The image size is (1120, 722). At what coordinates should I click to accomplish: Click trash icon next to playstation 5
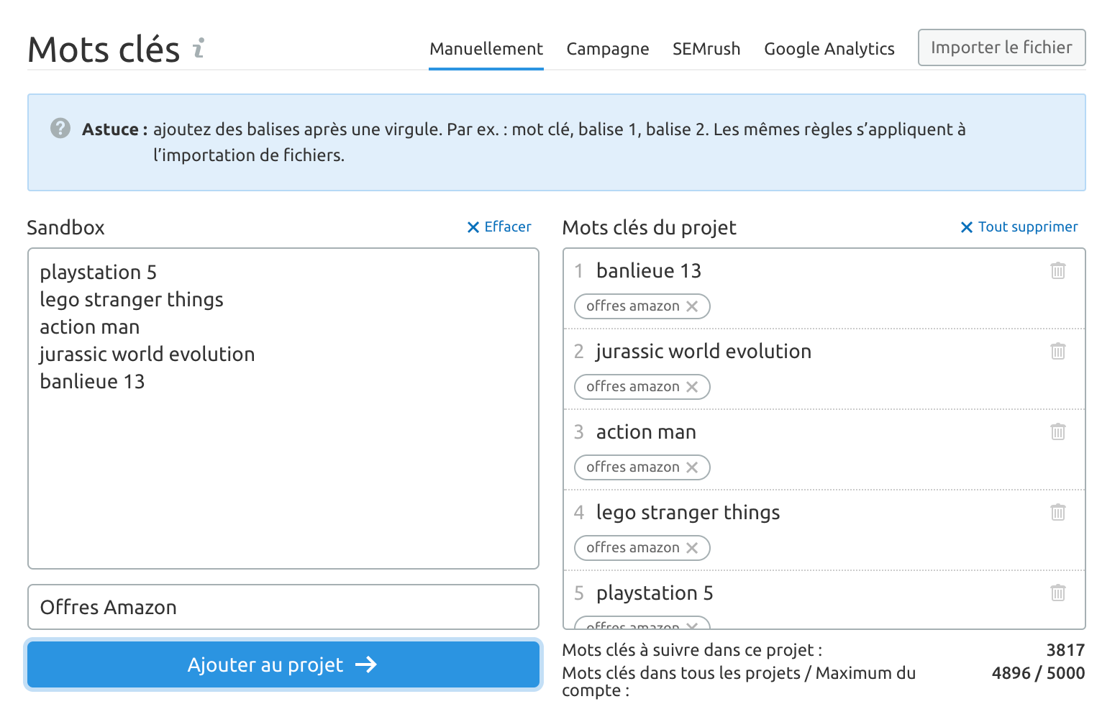click(1057, 593)
